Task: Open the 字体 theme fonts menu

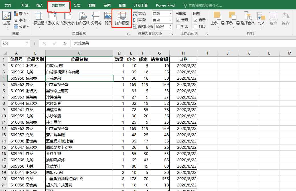Action: pyautogui.click(x=21, y=20)
